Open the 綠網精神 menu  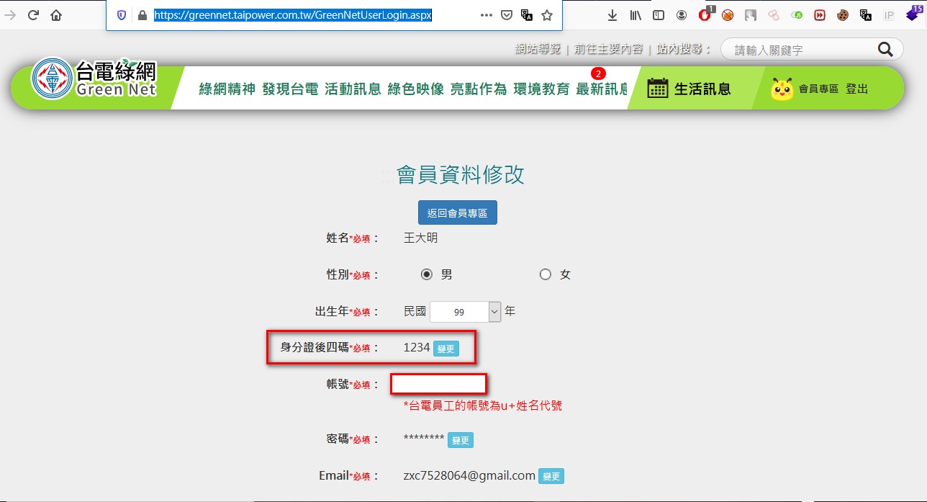[227, 89]
